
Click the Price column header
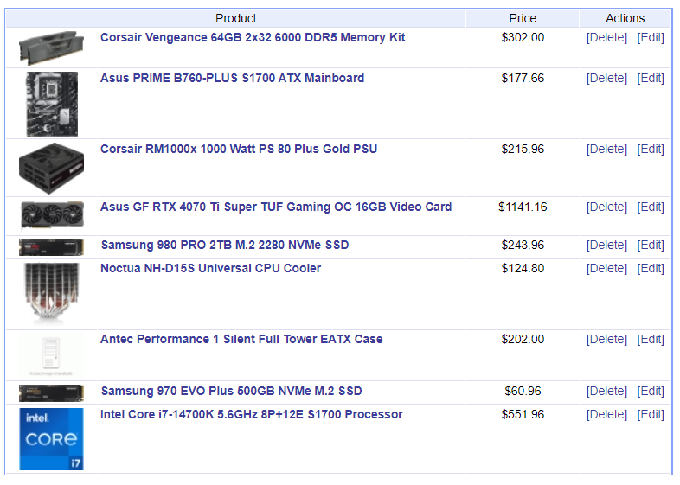coord(523,18)
